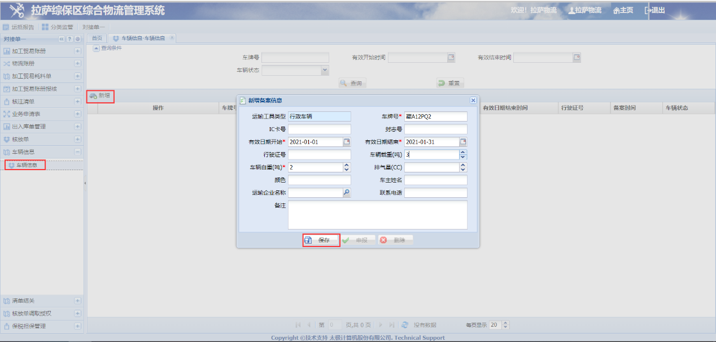Viewport: 716px width, 342px height.
Task: Open the 车辆状态 dropdown list
Action: (325, 70)
